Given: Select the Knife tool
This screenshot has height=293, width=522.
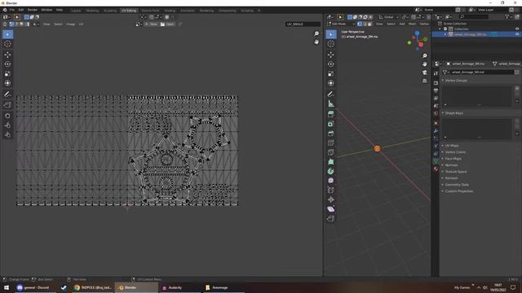Looking at the screenshot, I should (331, 152).
